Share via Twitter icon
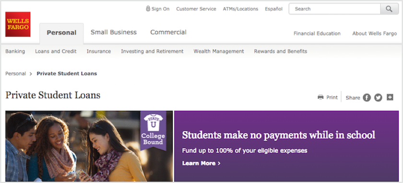The height and width of the screenshot is (183, 403). click(x=378, y=97)
